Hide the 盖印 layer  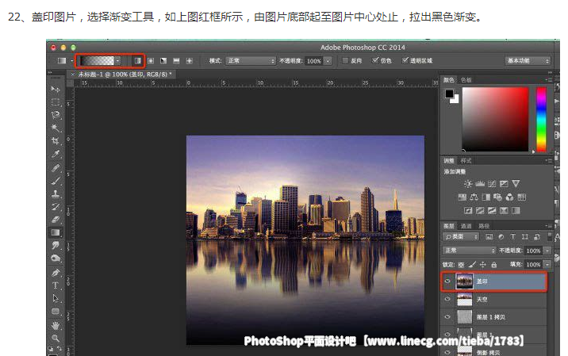447,281
